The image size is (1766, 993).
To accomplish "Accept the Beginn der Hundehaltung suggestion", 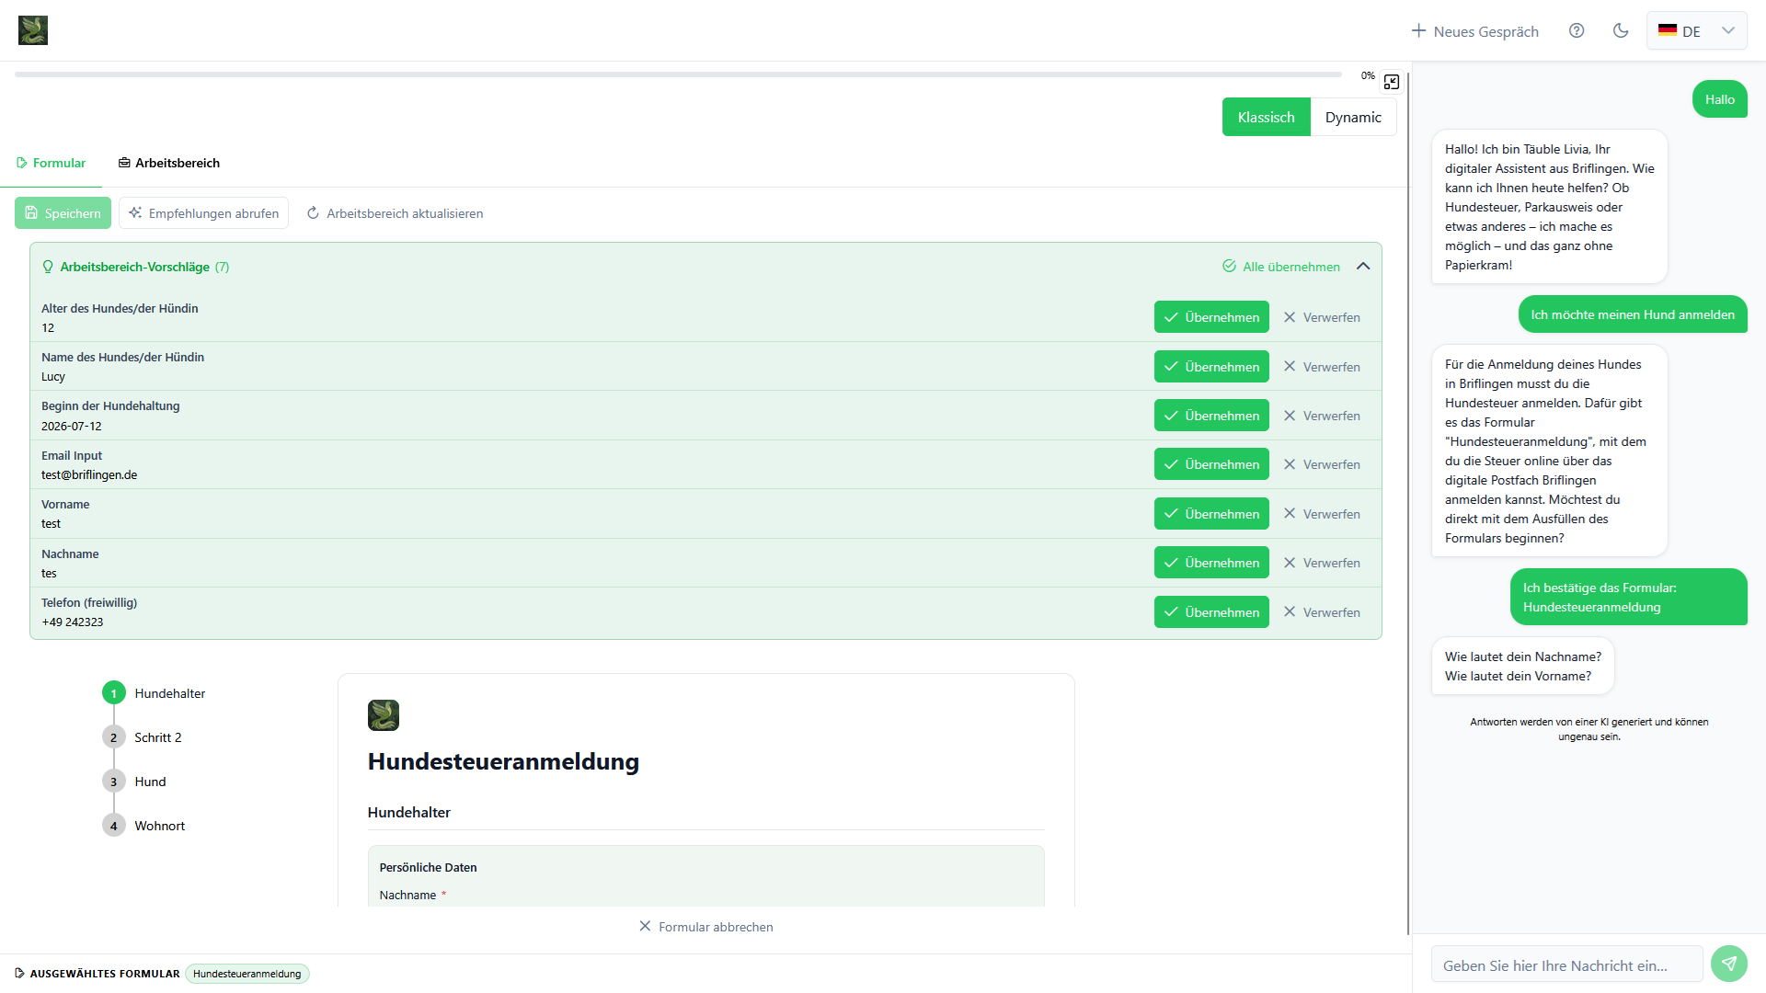I will [x=1211, y=416].
